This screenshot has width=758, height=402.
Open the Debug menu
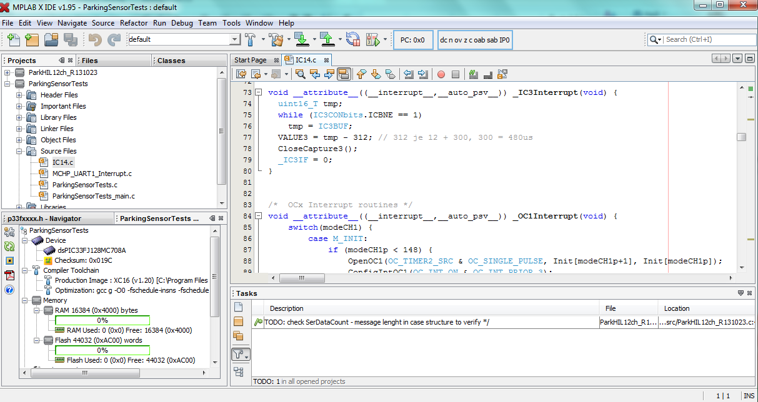182,23
